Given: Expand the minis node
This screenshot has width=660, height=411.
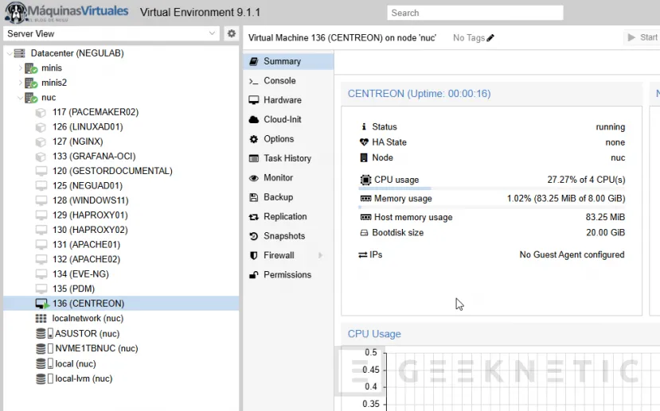Looking at the screenshot, I should coord(20,68).
